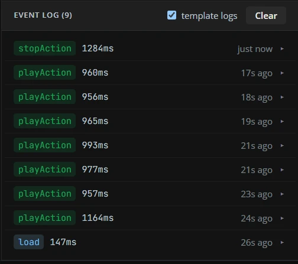This screenshot has height=264, width=298.
Task: Expand the playAction 960ms entry arrow
Action: 282,73
